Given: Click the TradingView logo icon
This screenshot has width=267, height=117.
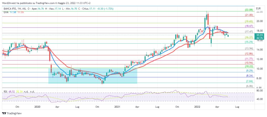Looking at the screenshot, I should [4, 113].
